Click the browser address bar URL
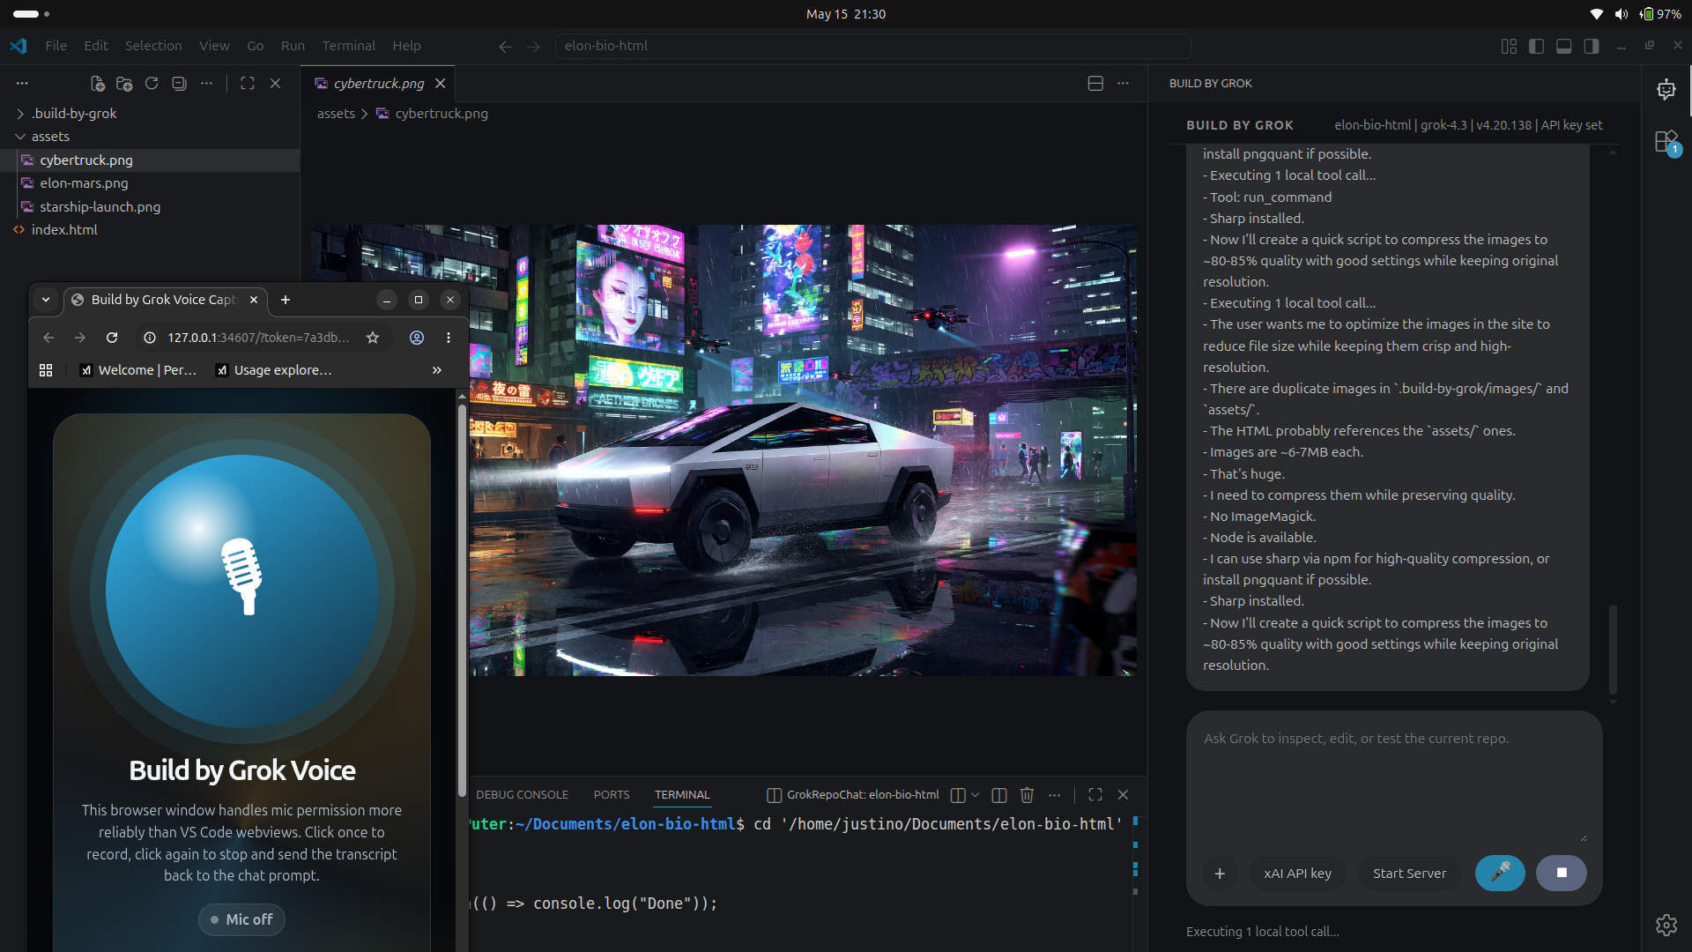Viewport: 1692px width, 952px height. tap(258, 338)
